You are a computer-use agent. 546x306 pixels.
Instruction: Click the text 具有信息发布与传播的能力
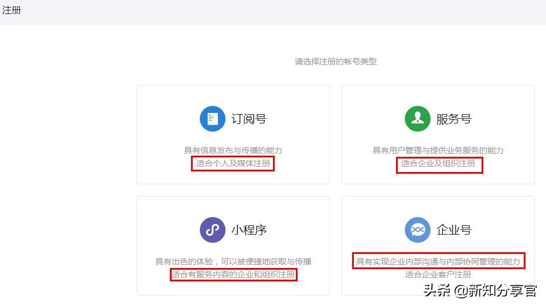click(x=233, y=150)
